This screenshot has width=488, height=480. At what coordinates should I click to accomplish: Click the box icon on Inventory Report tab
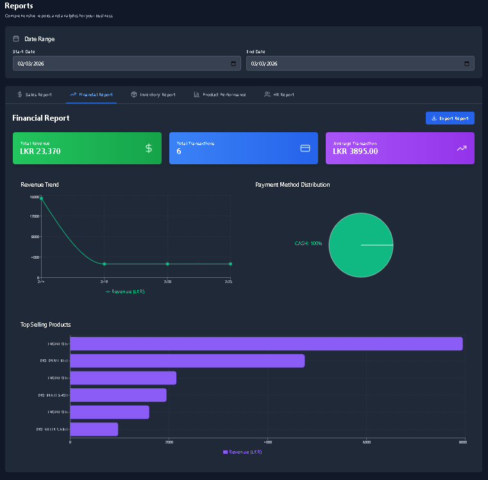click(134, 94)
